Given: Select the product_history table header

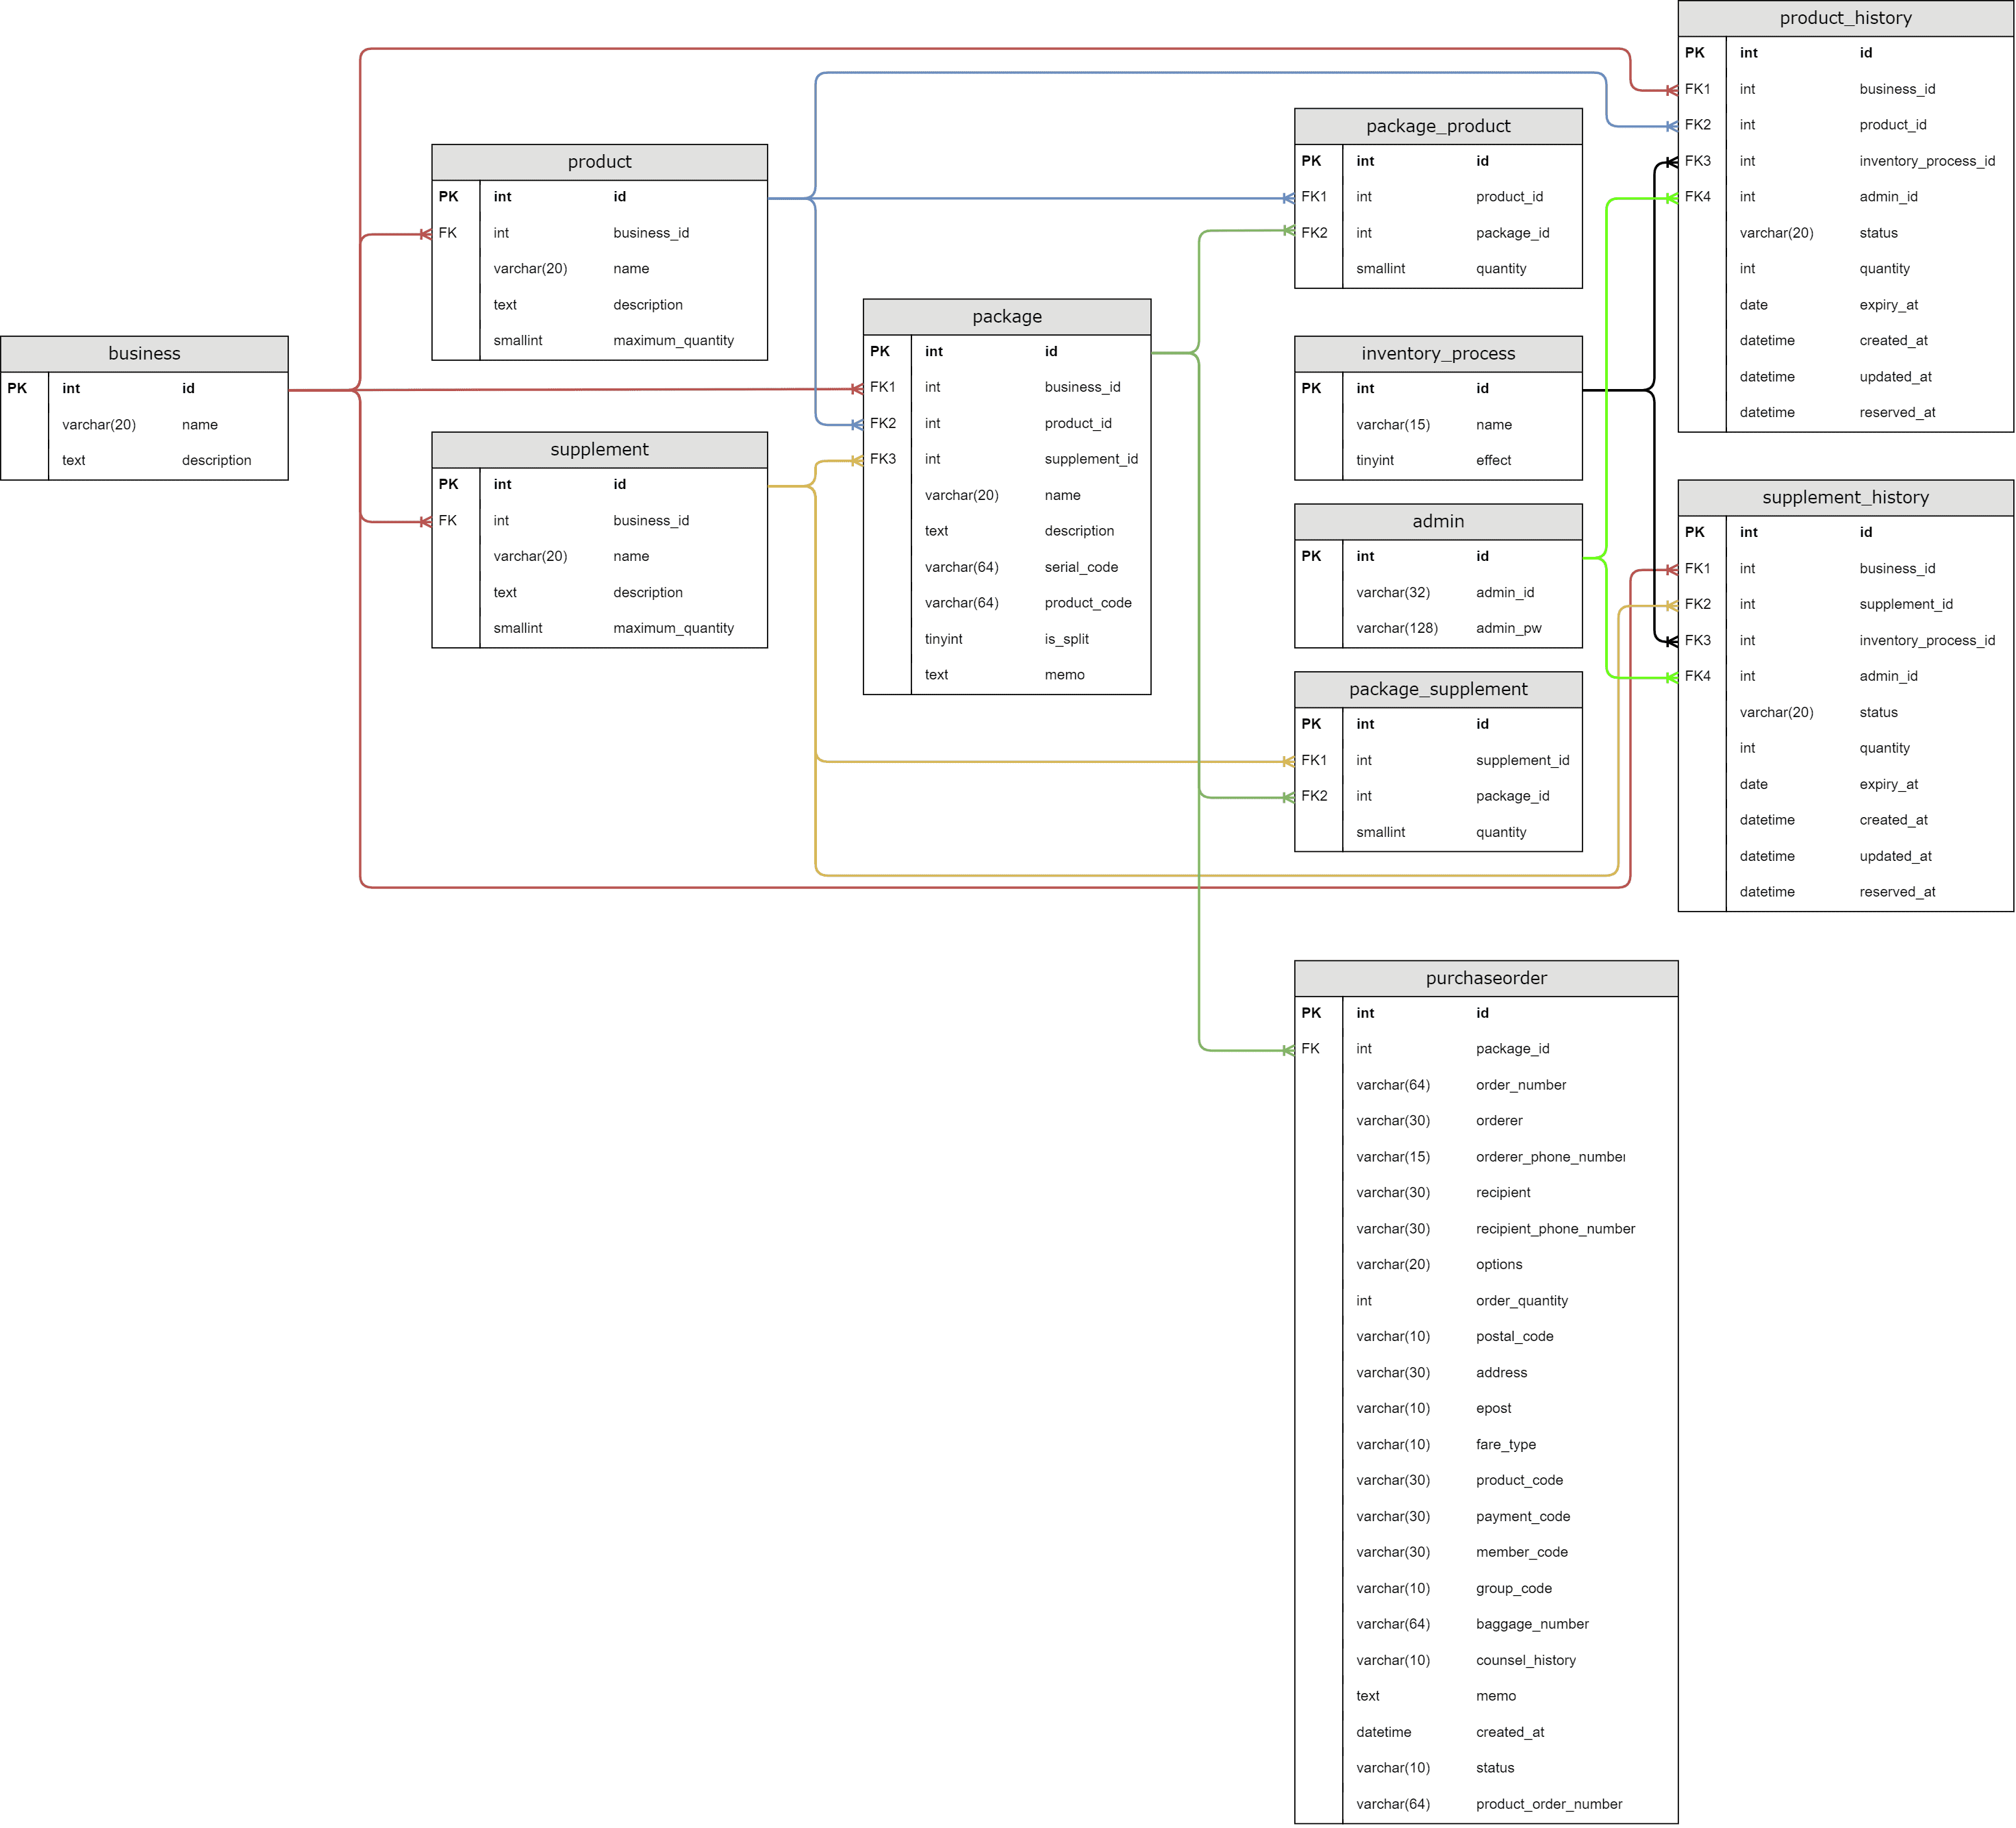Looking at the screenshot, I should pos(1845,18).
